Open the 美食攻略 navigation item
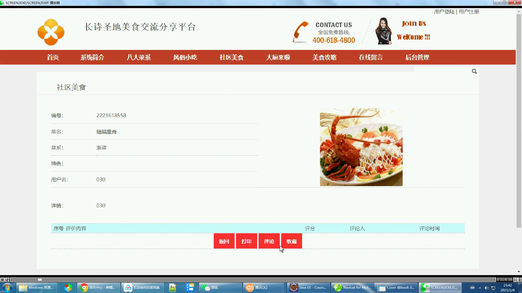This screenshot has width=522, height=293. click(325, 57)
